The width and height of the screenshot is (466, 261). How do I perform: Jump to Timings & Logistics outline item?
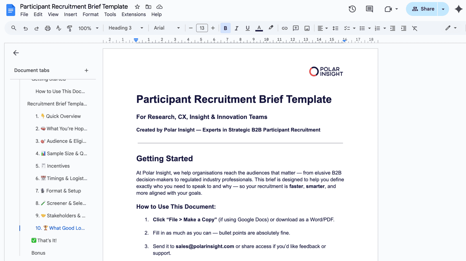point(61,178)
